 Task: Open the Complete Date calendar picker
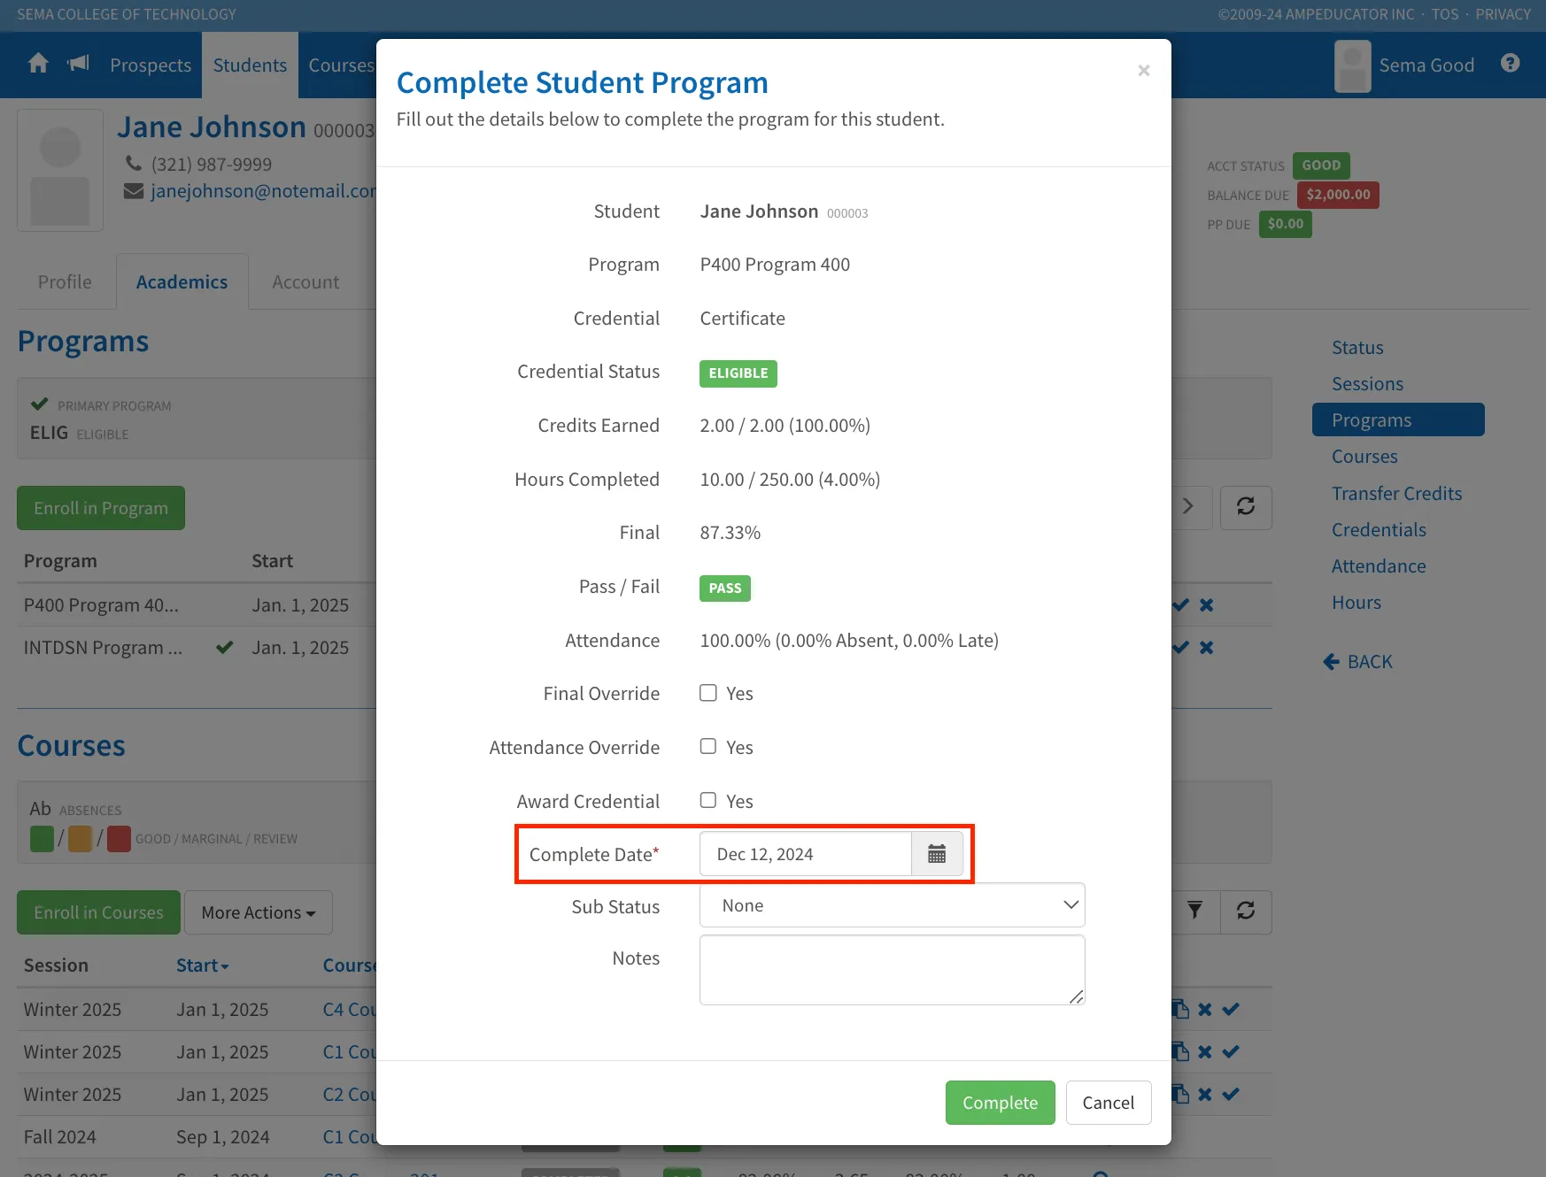coord(937,854)
